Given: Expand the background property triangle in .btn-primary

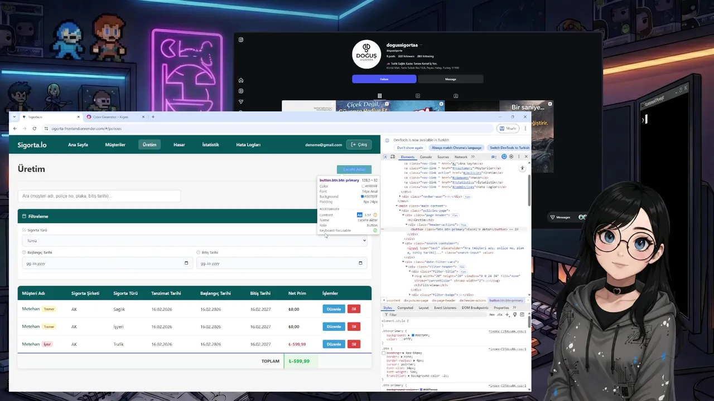Looking at the screenshot, I should [409, 335].
